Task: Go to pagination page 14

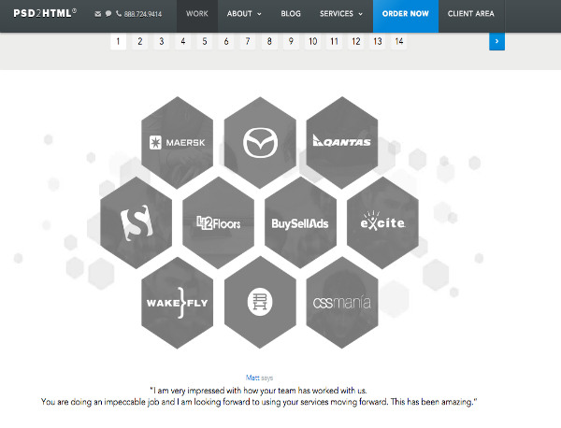Action: (x=399, y=41)
